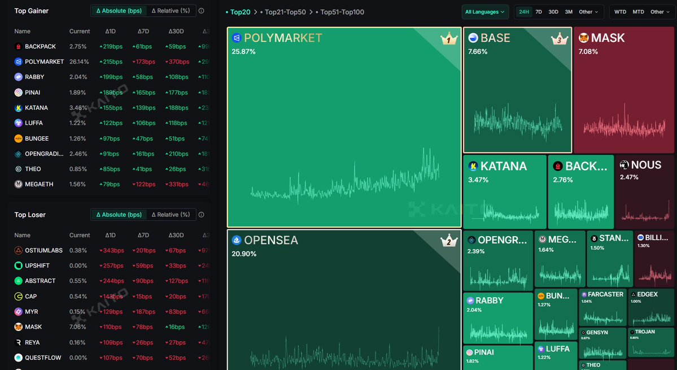Sort Top Loser by Current column

pyautogui.click(x=80, y=236)
